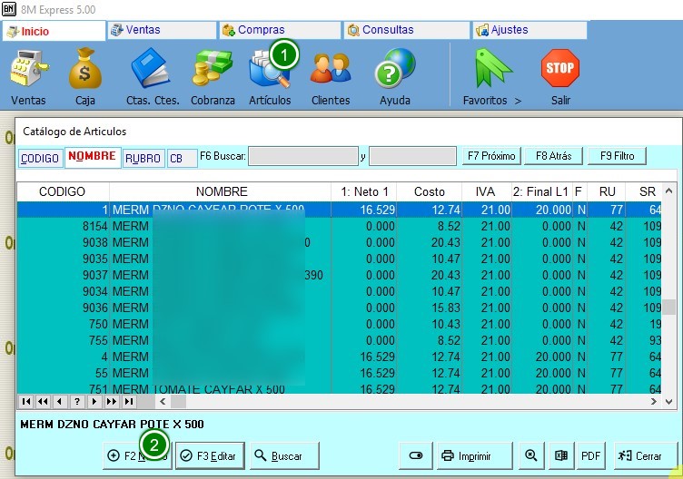This screenshot has height=479, width=683.
Task: Select the article row with code 55
Action: [340, 373]
